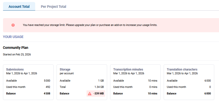Screen dimensions: 219x103
Task: Select the Started on Feb 25, 2026 text
Action: tap(17, 54)
